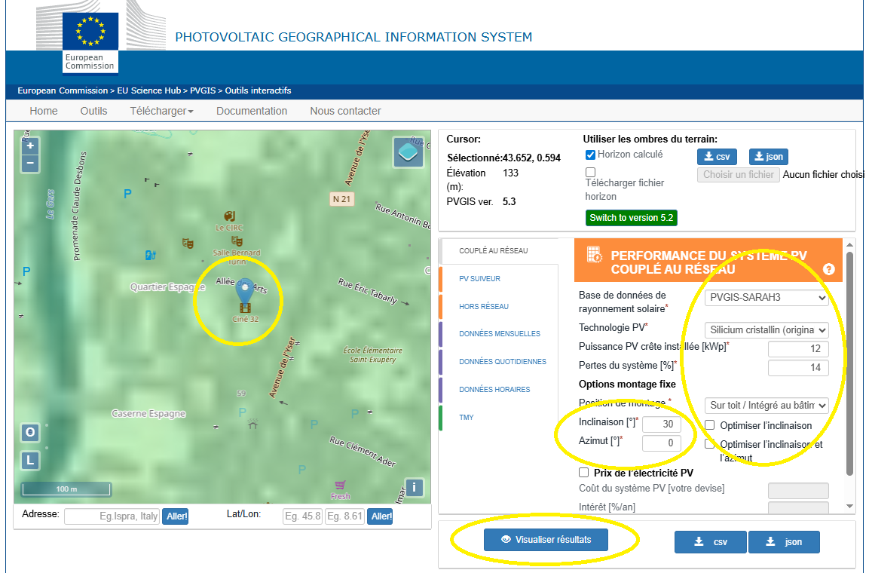
Task: Click the map zoom in plus button
Action: (x=30, y=146)
